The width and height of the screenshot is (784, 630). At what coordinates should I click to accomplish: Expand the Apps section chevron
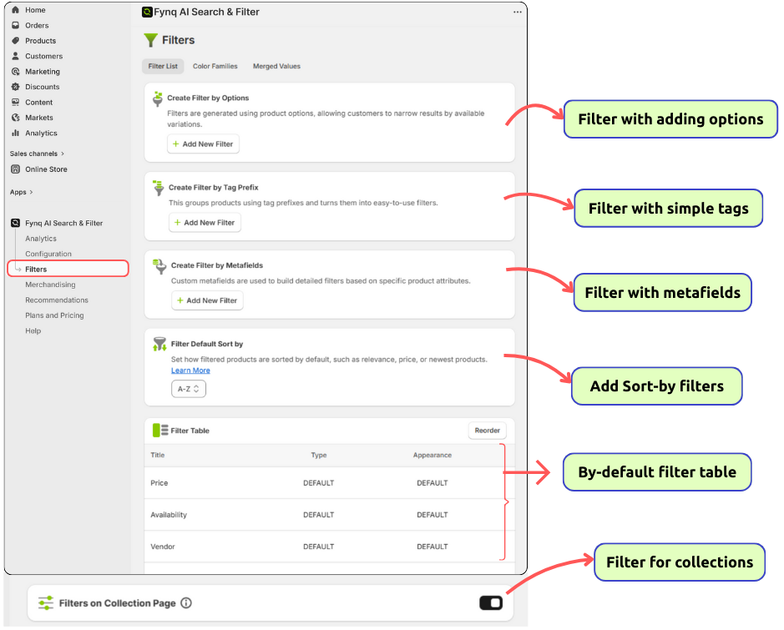(x=31, y=192)
